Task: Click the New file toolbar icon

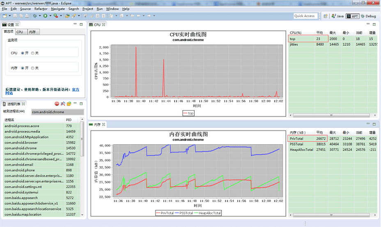Action: click(5, 16)
